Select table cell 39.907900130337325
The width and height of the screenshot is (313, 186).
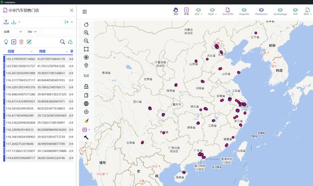(x=52, y=94)
